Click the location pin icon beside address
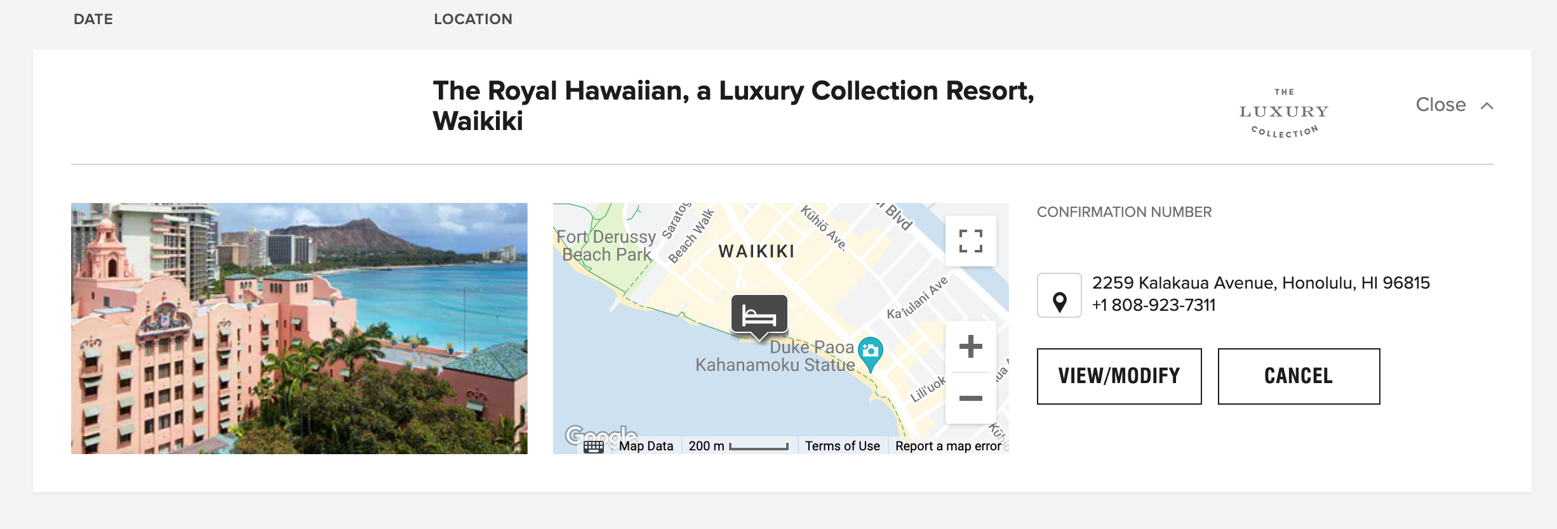This screenshot has width=1557, height=529. point(1059,296)
